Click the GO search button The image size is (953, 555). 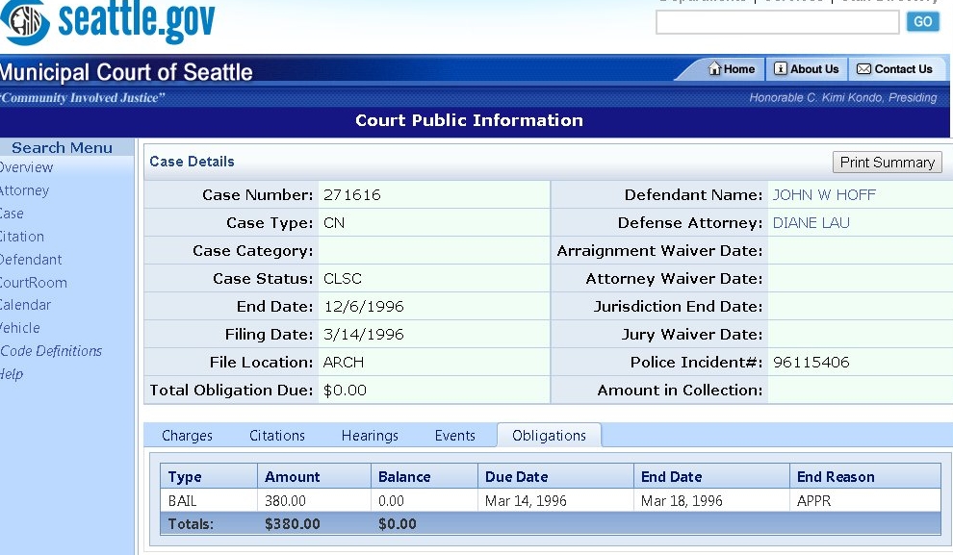[922, 22]
